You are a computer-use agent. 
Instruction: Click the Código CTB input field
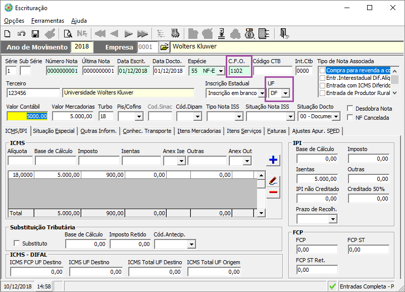point(273,71)
